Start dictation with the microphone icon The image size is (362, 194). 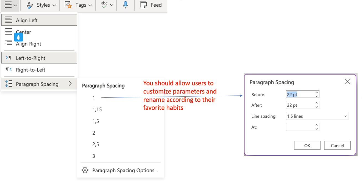(125, 5)
